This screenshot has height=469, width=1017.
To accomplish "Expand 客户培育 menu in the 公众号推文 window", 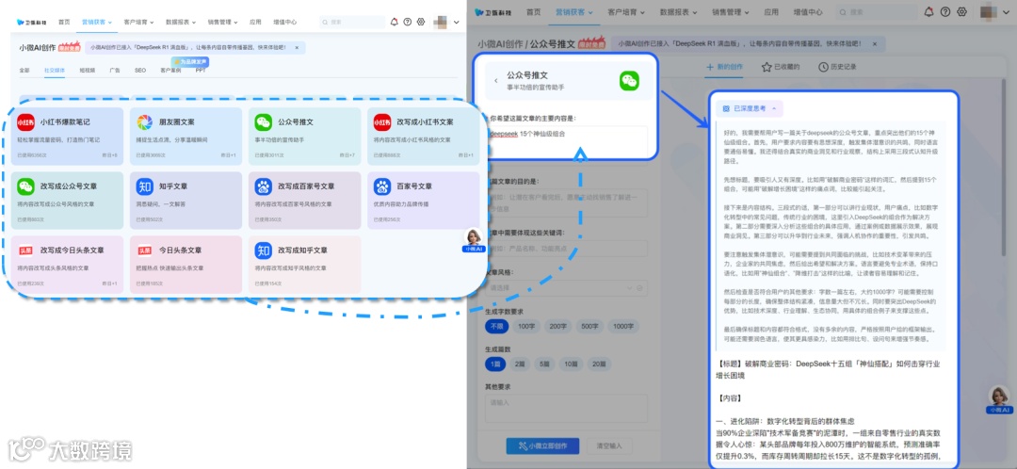I will point(626,11).
